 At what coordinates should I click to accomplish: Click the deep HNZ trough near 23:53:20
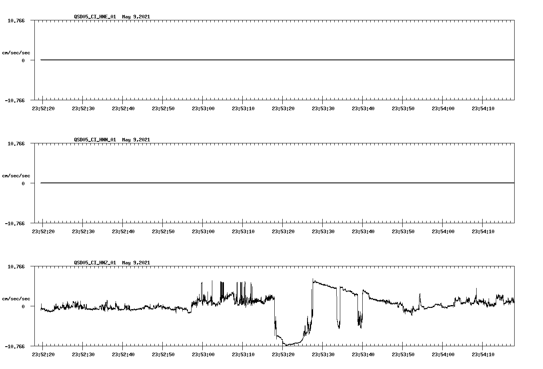click(x=287, y=344)
